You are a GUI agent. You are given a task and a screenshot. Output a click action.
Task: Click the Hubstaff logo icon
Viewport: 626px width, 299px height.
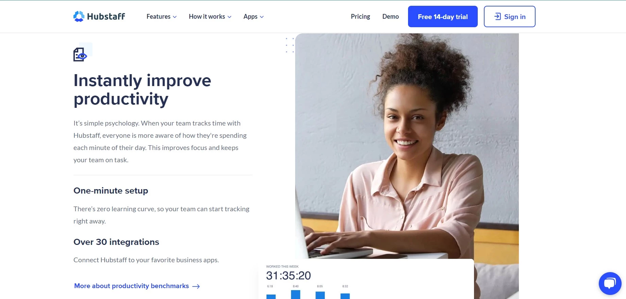coord(79,16)
